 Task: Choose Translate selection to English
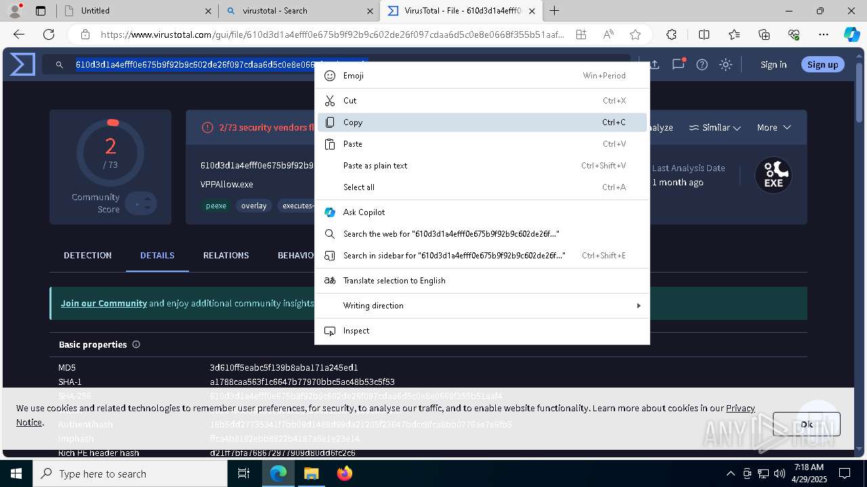click(482, 281)
